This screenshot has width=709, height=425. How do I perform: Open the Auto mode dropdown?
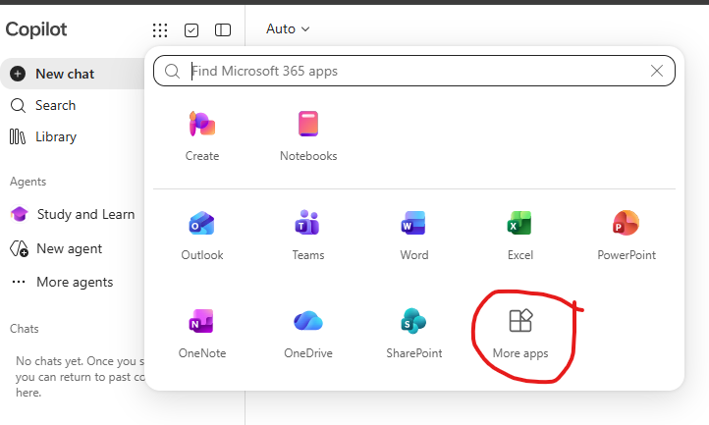[x=288, y=28]
